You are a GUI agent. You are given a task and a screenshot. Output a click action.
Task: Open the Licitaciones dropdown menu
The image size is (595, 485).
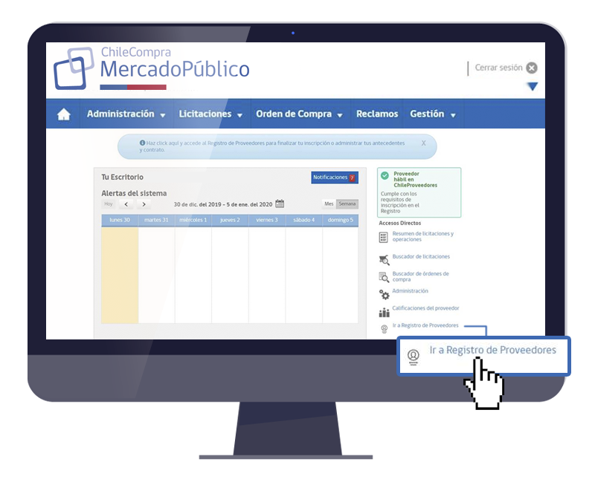[x=210, y=114]
